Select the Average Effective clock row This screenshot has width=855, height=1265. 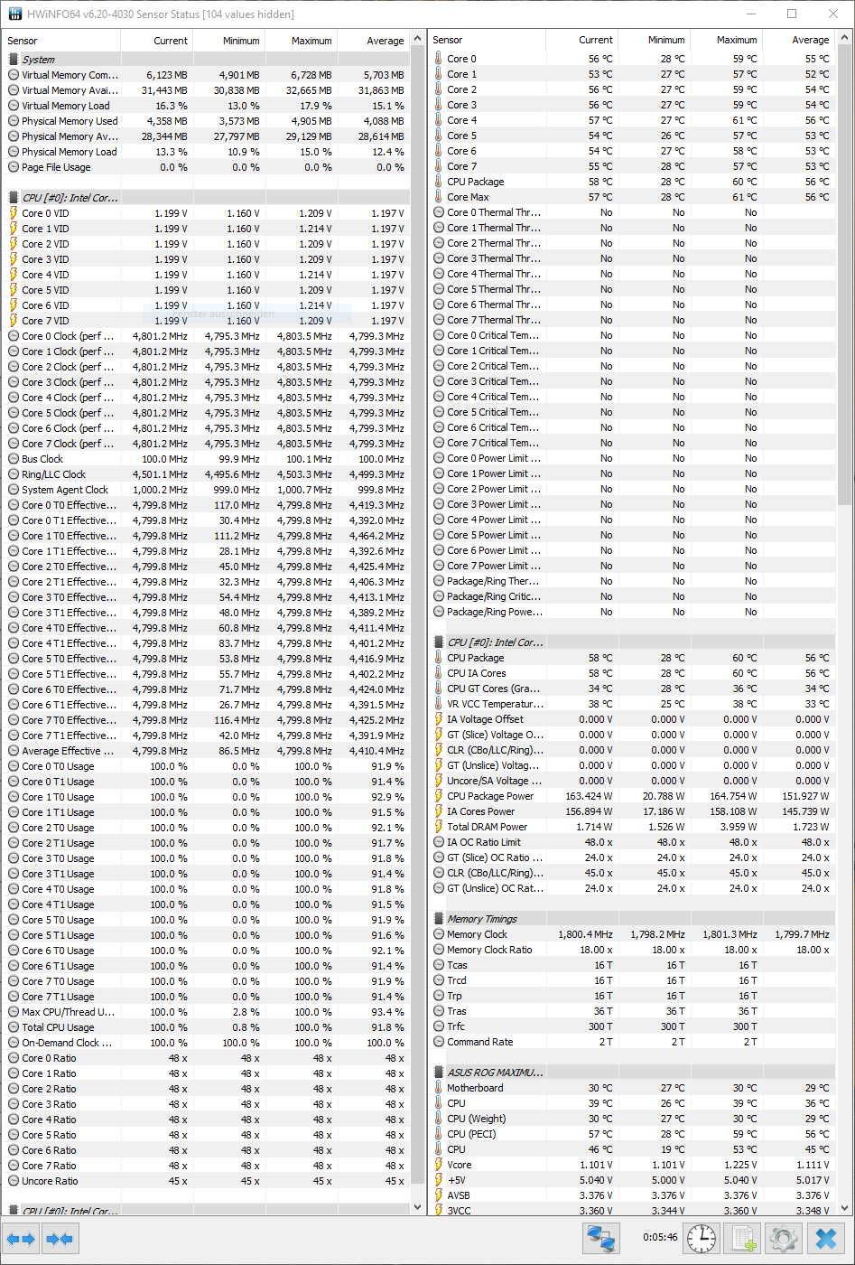pos(206,751)
